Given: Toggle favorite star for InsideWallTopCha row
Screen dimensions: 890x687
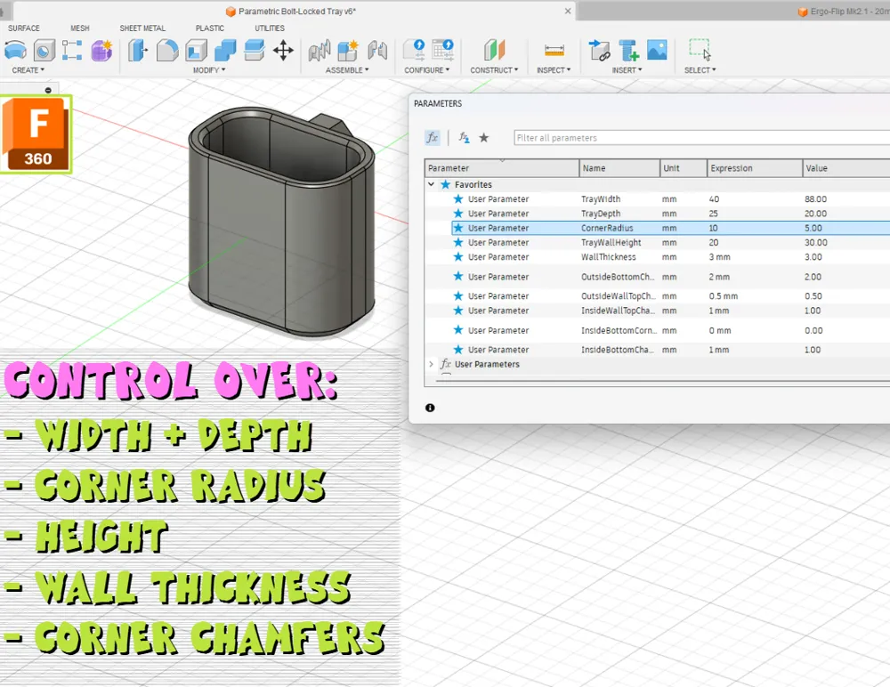Looking at the screenshot, I should [x=458, y=311].
